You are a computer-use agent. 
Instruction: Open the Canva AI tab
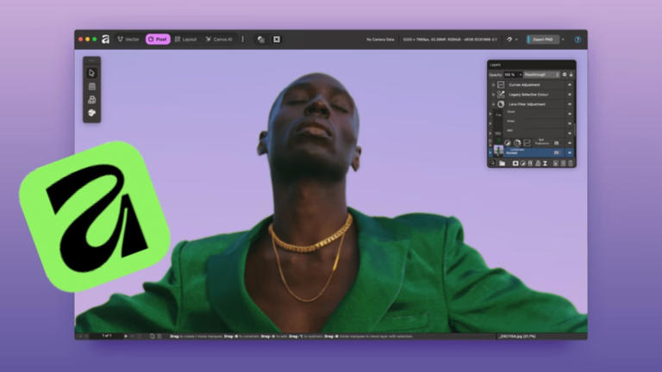219,39
